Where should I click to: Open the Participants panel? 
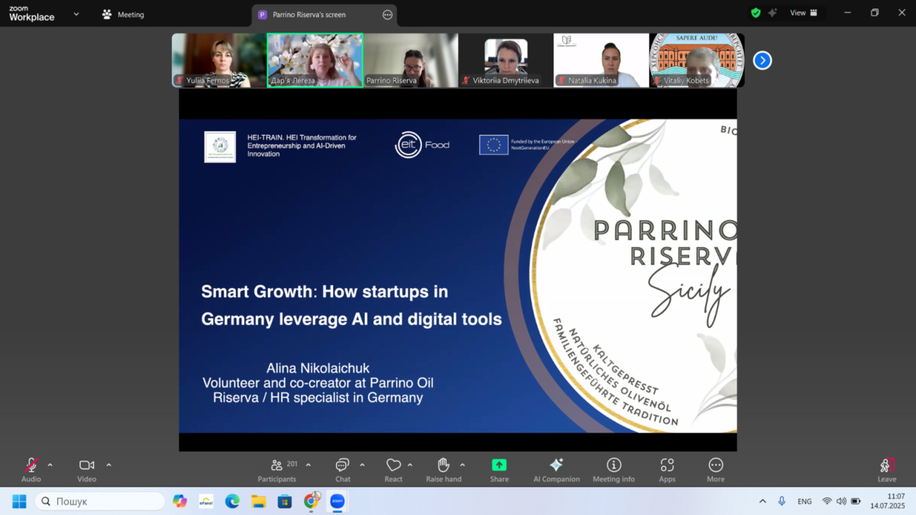pyautogui.click(x=277, y=469)
